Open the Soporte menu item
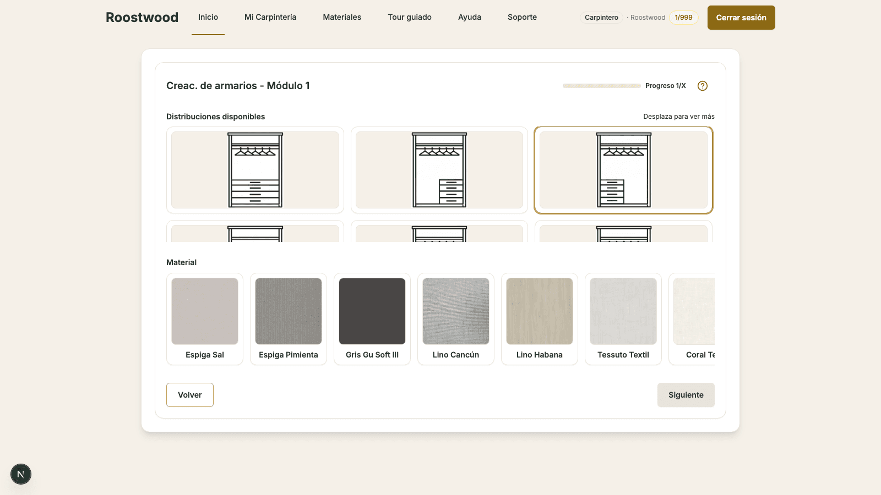 click(522, 17)
